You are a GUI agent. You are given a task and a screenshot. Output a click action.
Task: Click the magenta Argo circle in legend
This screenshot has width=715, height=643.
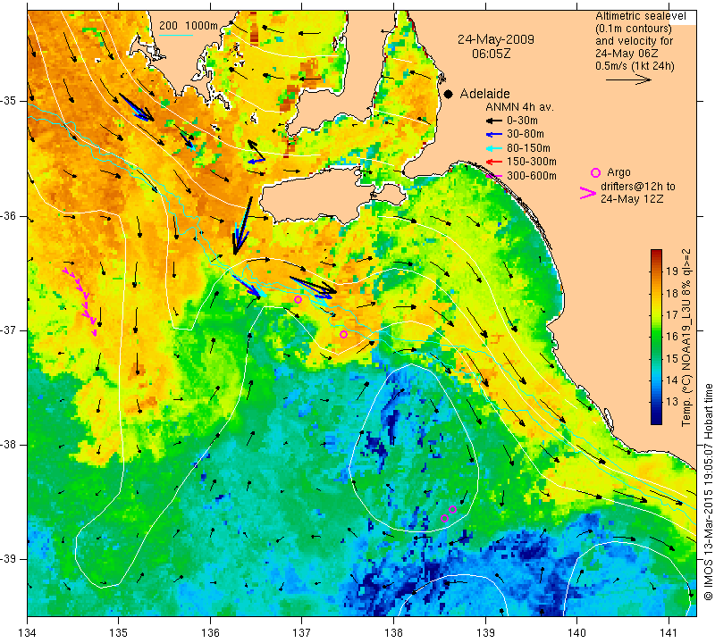pos(595,172)
